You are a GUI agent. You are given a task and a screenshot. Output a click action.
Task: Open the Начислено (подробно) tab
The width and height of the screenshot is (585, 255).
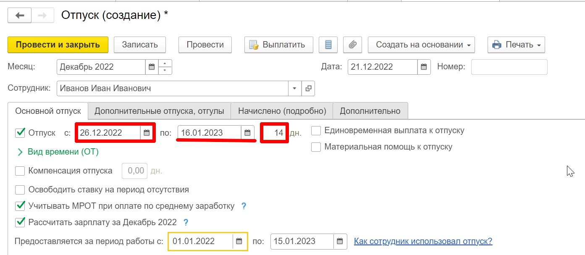(282, 111)
